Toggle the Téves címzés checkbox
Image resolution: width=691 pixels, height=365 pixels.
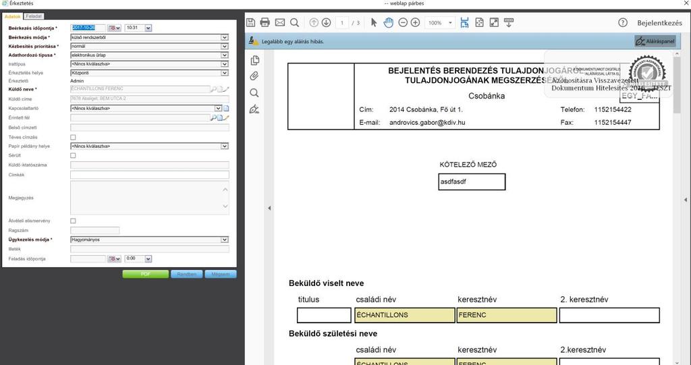pos(73,138)
